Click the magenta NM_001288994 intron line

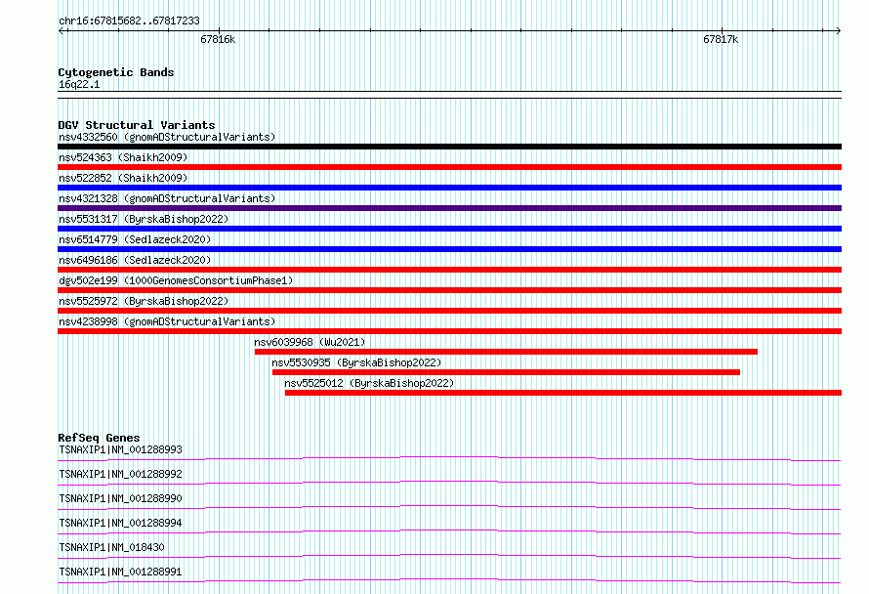tap(449, 531)
